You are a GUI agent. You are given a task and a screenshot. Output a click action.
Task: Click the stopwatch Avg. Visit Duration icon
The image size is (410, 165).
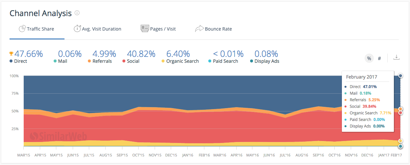pos(77,29)
